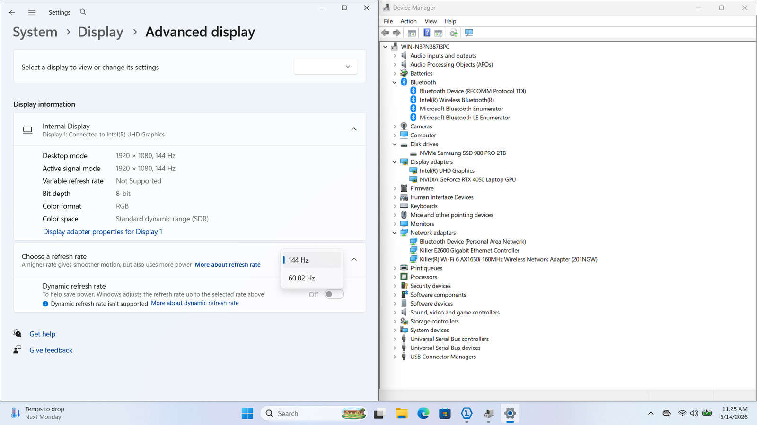Select NVIDIA GeForce RTX 4050 Laptop GPU
Screen dimensions: 757x425
point(467,180)
